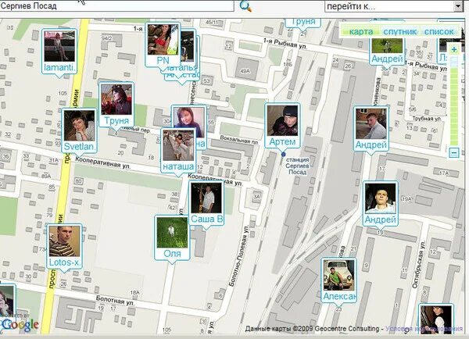Zoom out with the minus button

point(454,152)
